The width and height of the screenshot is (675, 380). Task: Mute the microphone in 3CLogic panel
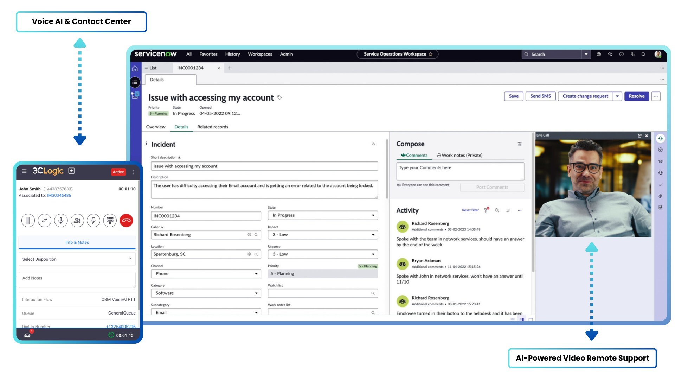[x=61, y=221]
